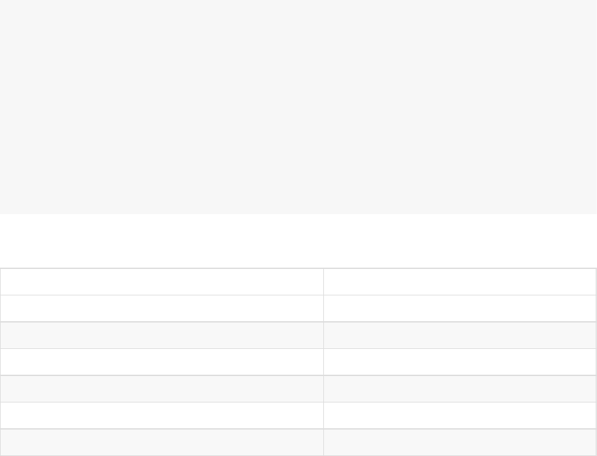Click last row's shaded right cell
The image size is (597, 456).
(459, 442)
